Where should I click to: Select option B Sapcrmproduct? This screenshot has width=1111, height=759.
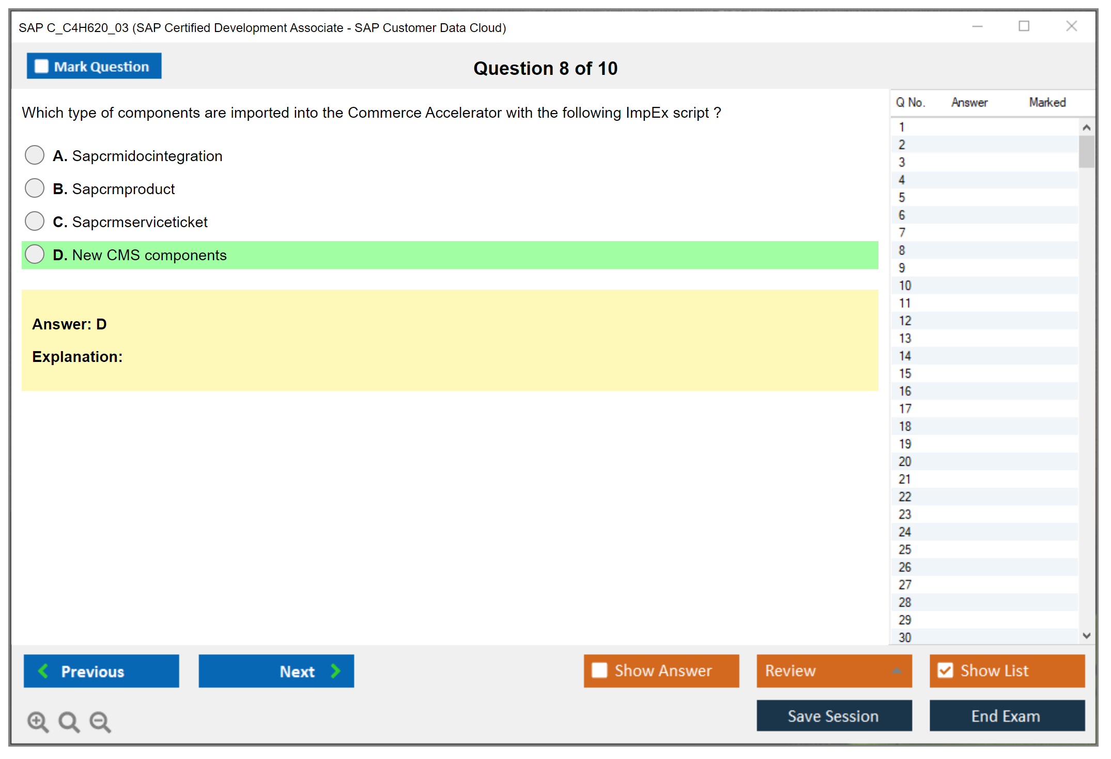coord(35,188)
